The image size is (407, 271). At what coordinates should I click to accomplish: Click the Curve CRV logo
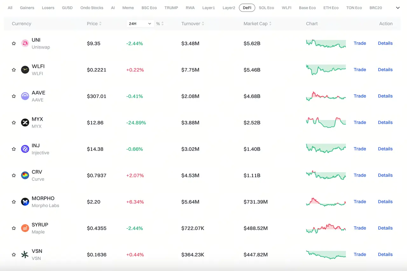coord(25,175)
